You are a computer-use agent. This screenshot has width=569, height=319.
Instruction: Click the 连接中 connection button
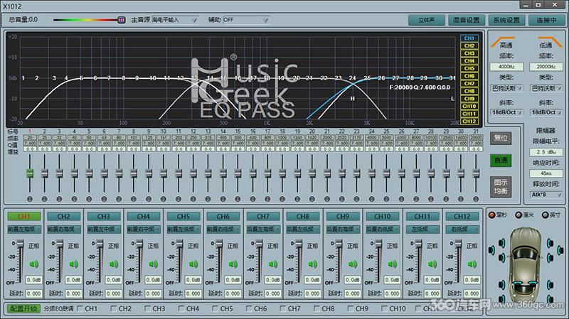(546, 20)
